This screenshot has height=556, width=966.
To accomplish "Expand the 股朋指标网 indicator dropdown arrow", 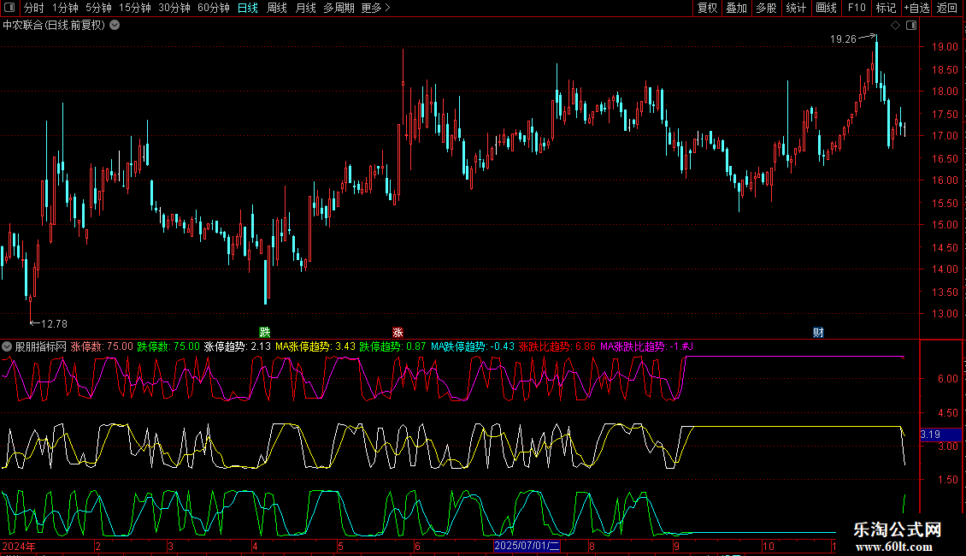I will pos(7,346).
